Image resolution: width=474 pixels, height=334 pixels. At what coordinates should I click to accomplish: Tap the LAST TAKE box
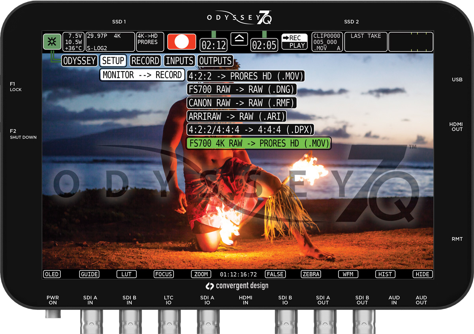pyautogui.click(x=366, y=41)
